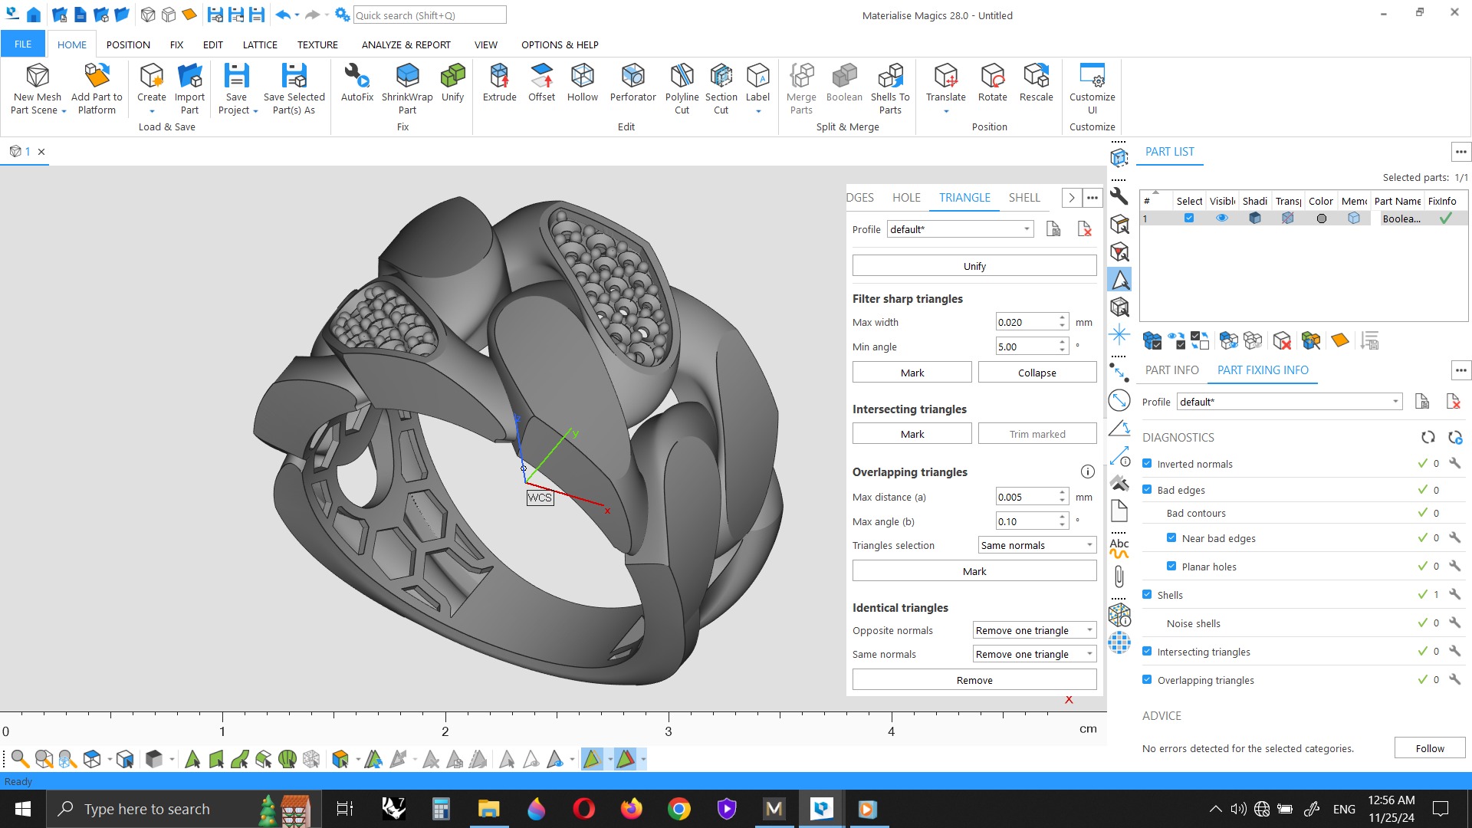Click Mark under Filter sharp triangles
Viewport: 1472px width, 828px height.
[912, 373]
